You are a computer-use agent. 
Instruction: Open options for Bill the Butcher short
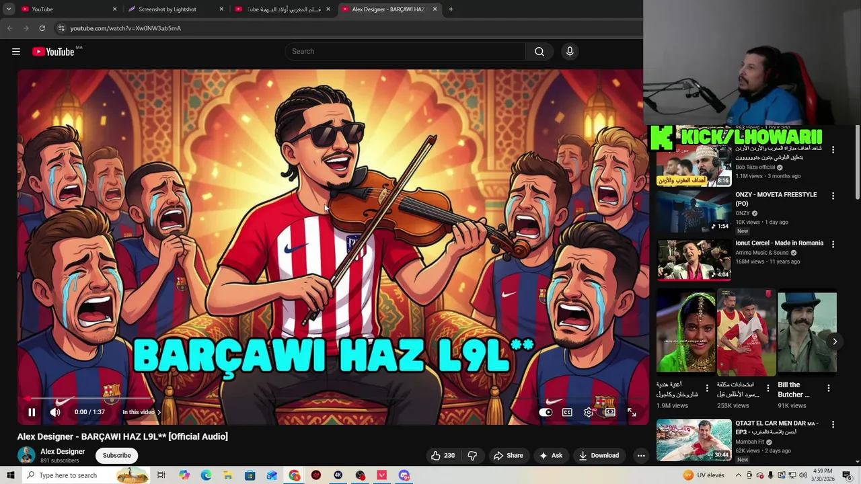pos(829,389)
